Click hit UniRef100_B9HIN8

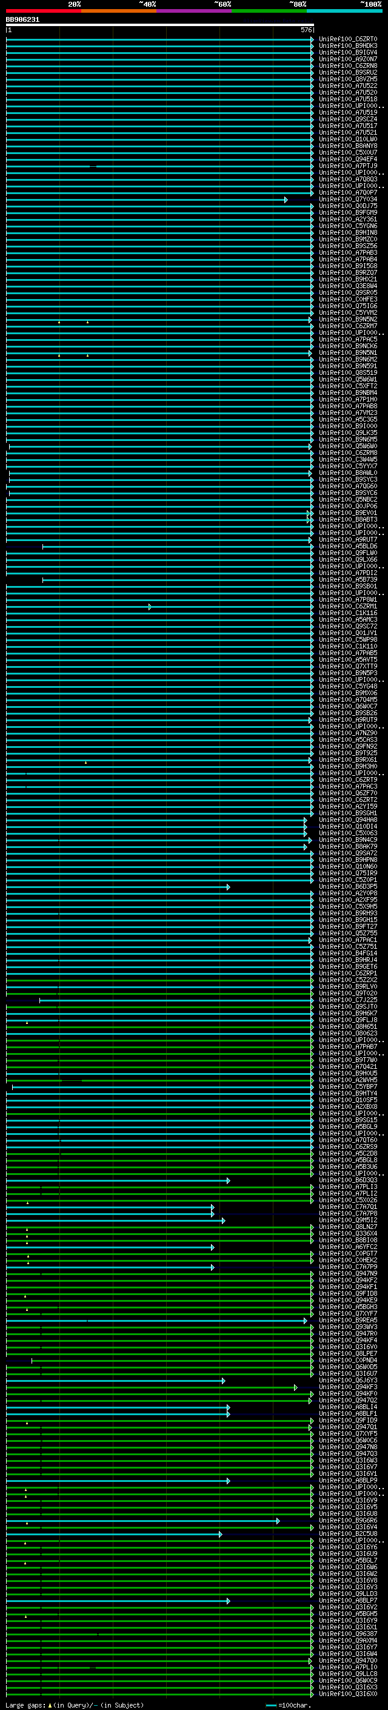click(x=348, y=232)
